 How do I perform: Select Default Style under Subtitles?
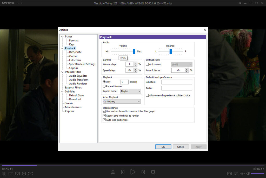click(x=76, y=95)
